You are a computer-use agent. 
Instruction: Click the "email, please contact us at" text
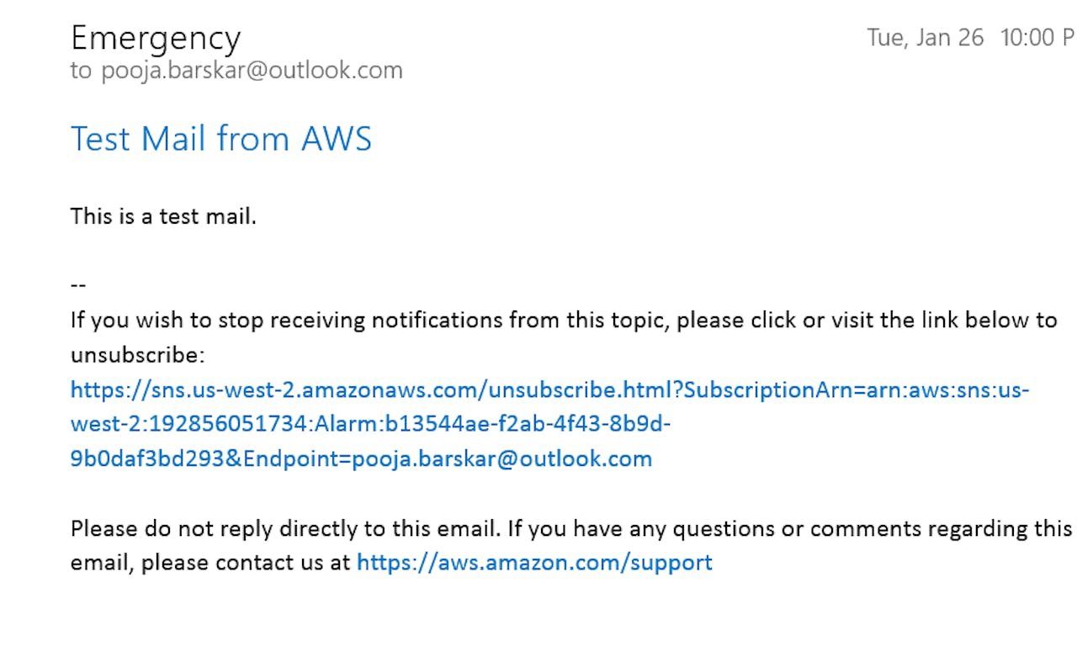210,563
